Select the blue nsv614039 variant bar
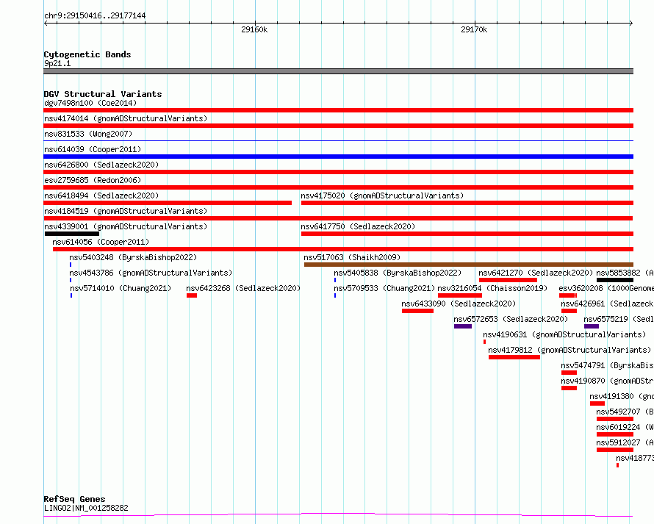 pyautogui.click(x=338, y=157)
